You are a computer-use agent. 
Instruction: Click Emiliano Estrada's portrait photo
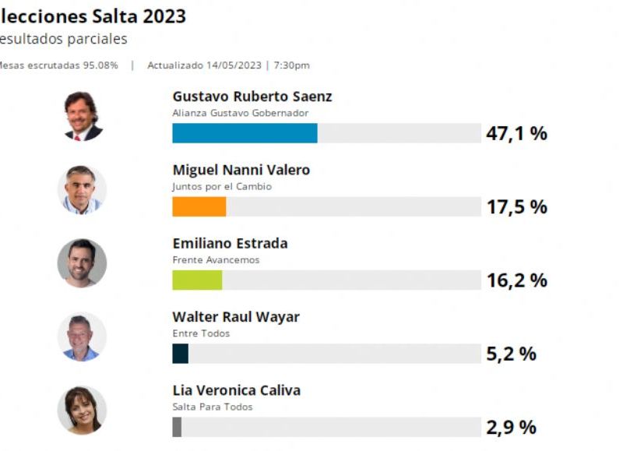(x=83, y=263)
